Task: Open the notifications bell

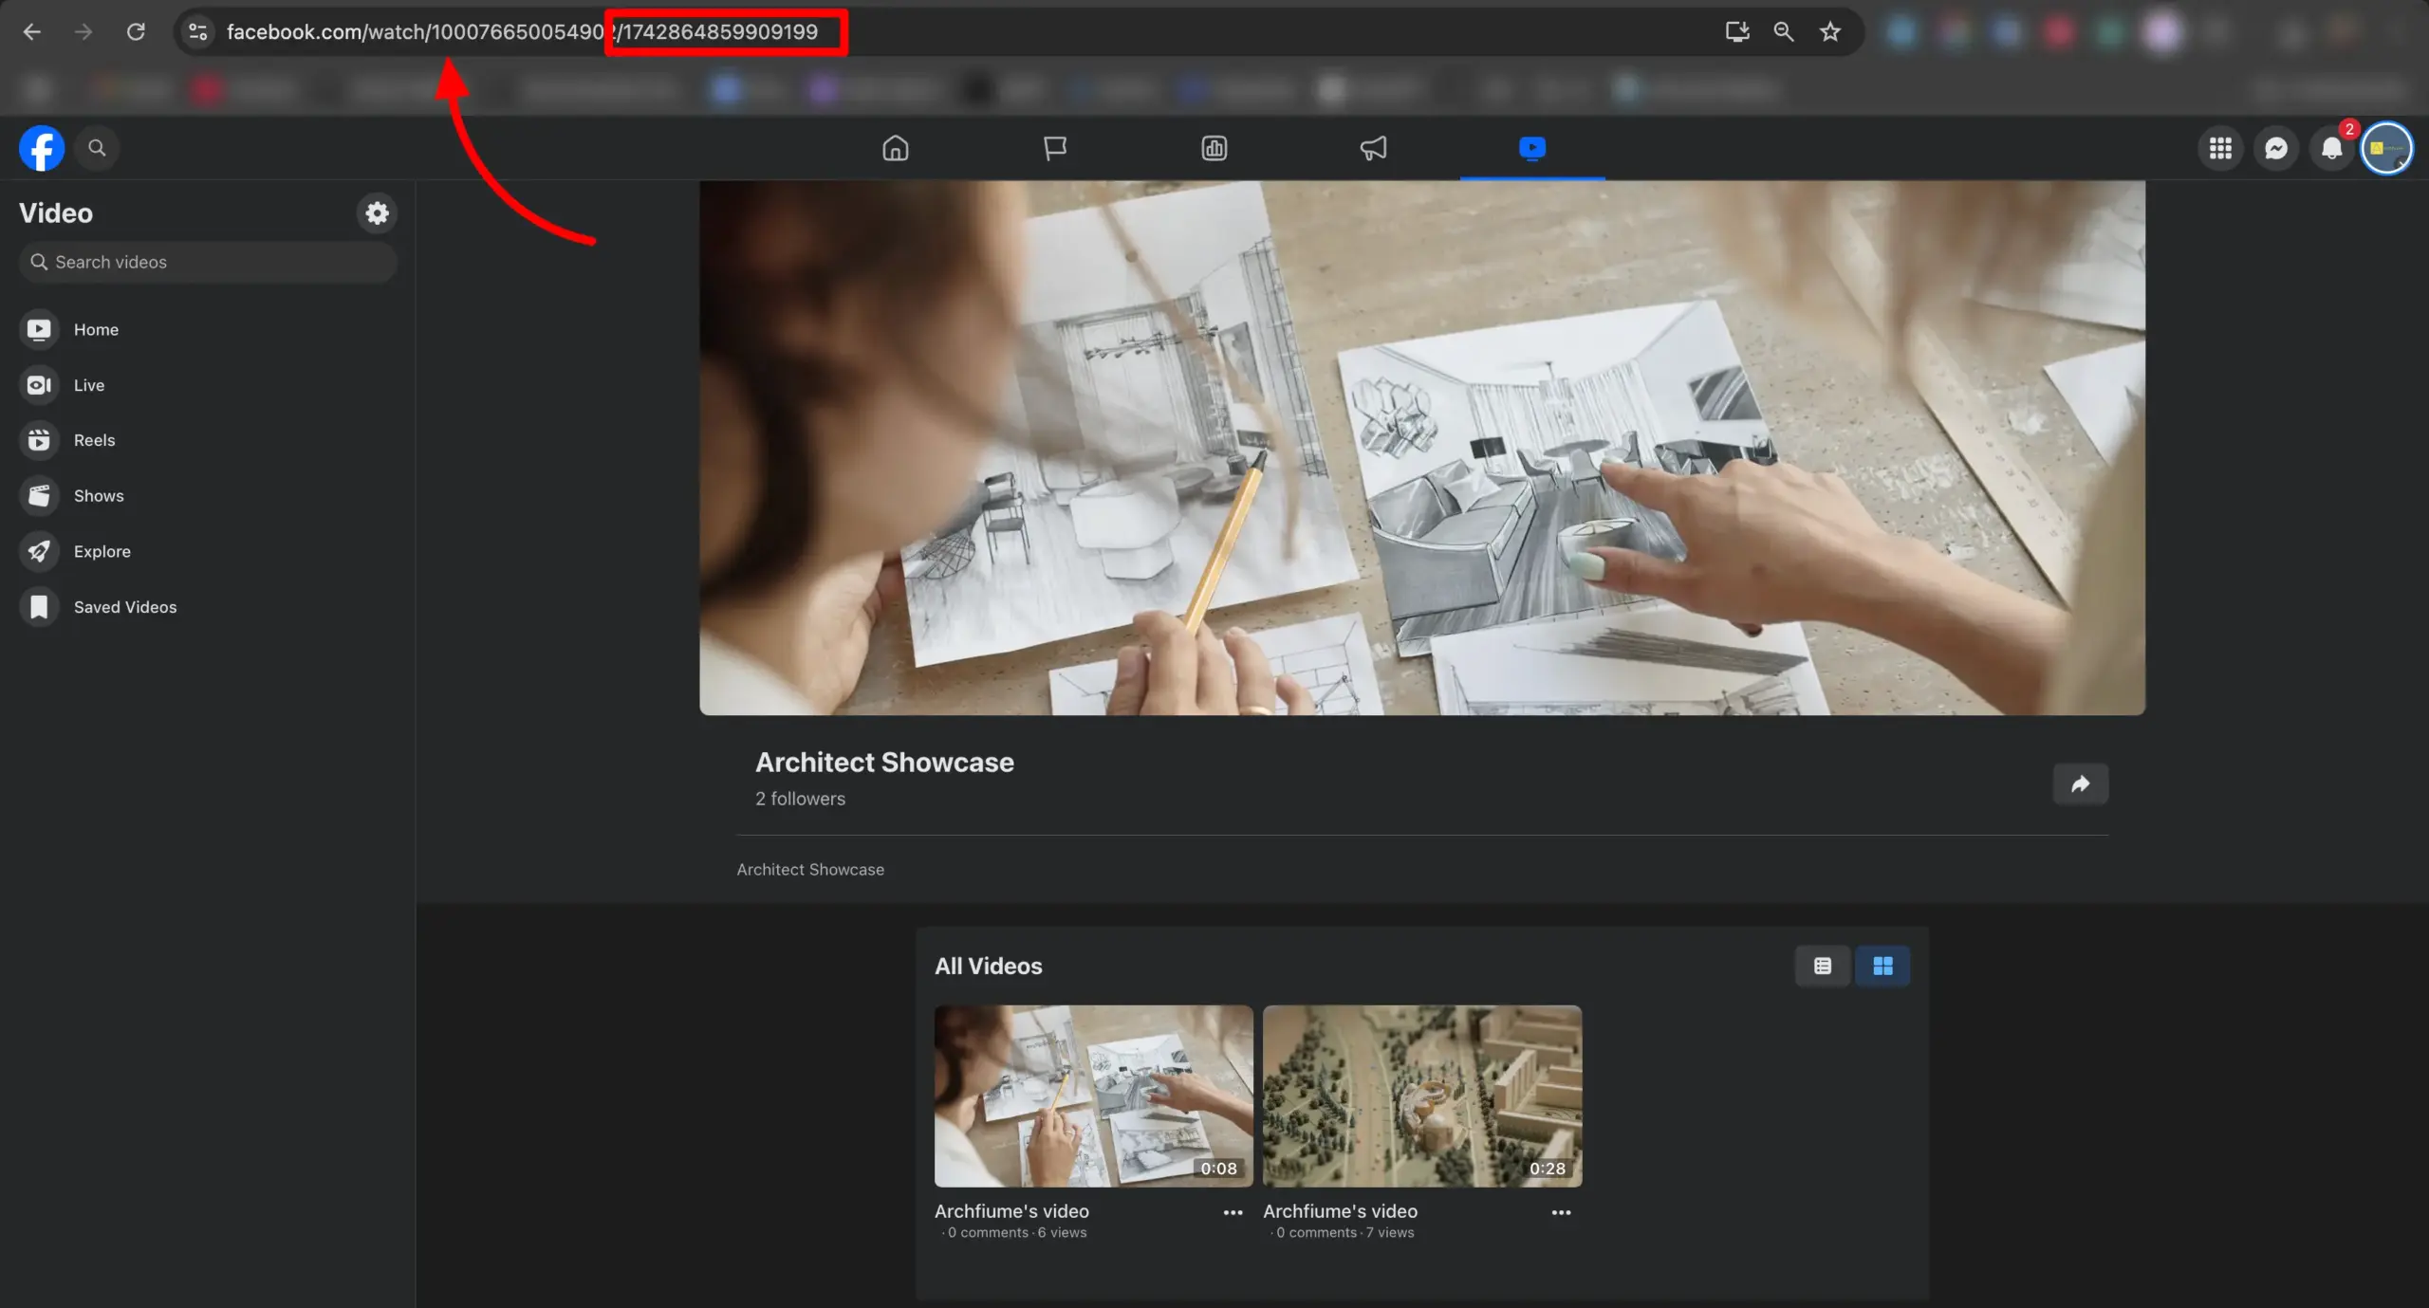Action: (2330, 148)
